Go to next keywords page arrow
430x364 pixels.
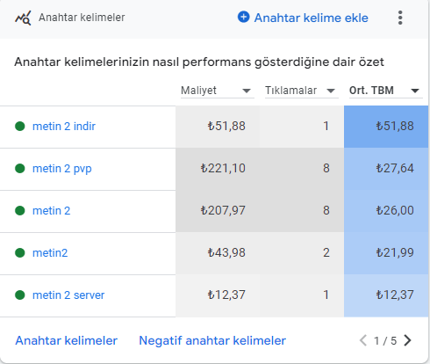point(407,340)
